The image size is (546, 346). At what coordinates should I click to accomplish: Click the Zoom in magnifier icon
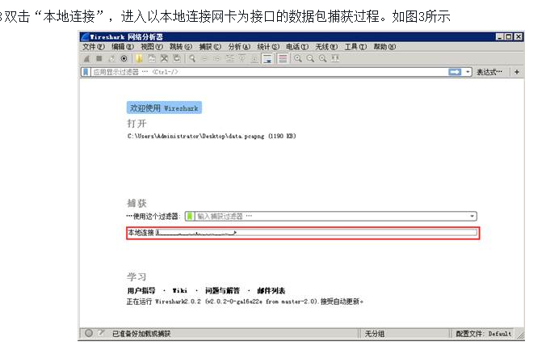point(298,58)
